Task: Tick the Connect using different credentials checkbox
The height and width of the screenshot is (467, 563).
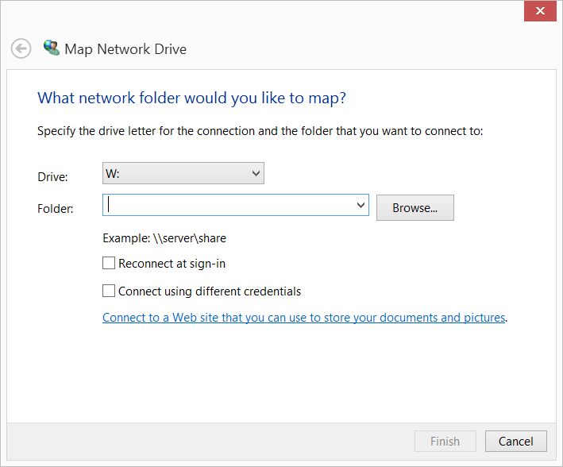Action: [109, 291]
